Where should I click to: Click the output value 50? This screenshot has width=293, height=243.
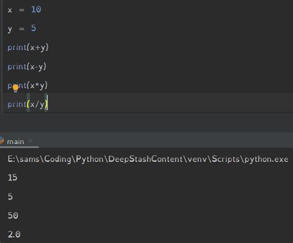point(13,215)
